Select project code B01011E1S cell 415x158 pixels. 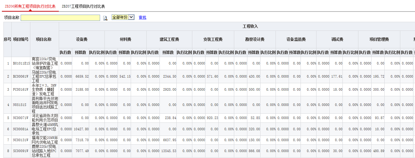[x=21, y=64]
